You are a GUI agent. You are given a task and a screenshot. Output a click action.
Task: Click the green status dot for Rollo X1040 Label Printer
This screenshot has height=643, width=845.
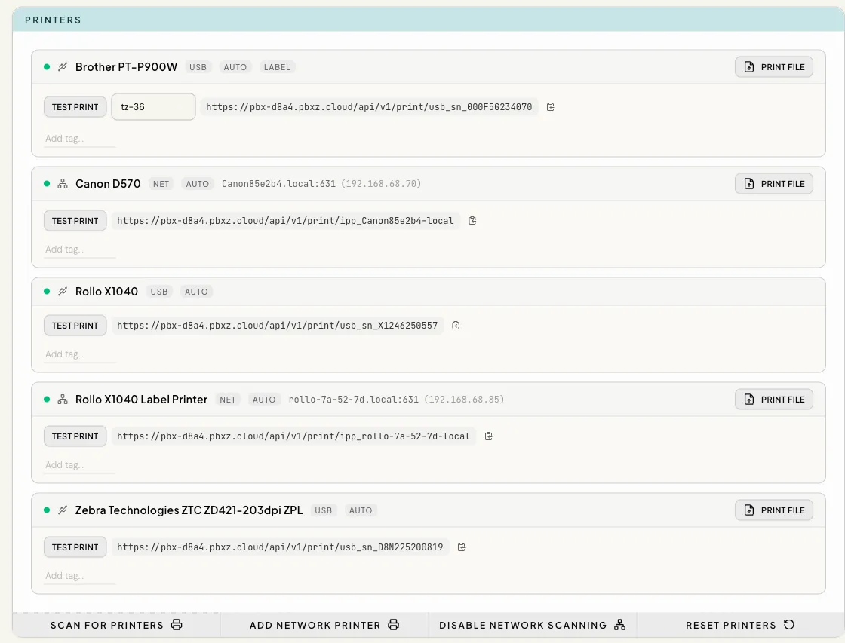pos(47,399)
